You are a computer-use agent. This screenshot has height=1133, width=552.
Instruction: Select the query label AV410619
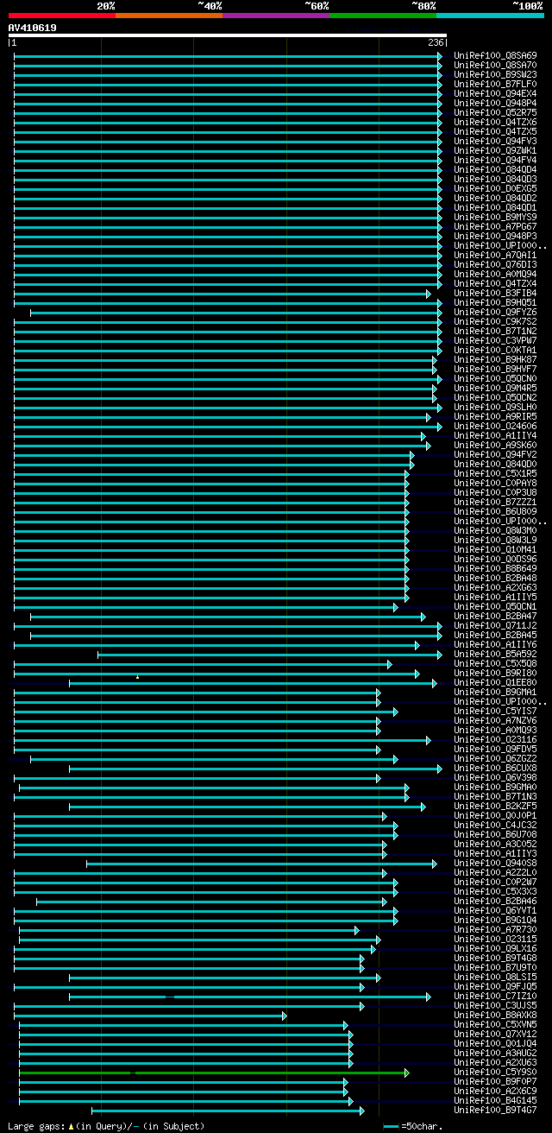coord(33,28)
